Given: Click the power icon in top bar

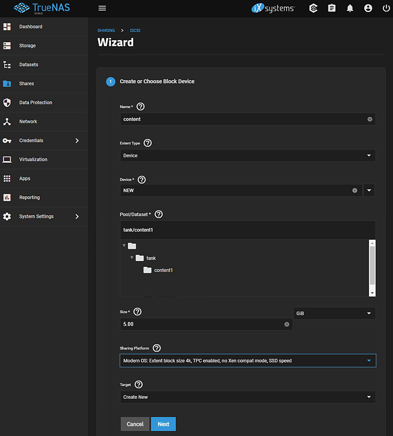Looking at the screenshot, I should pos(386,8).
